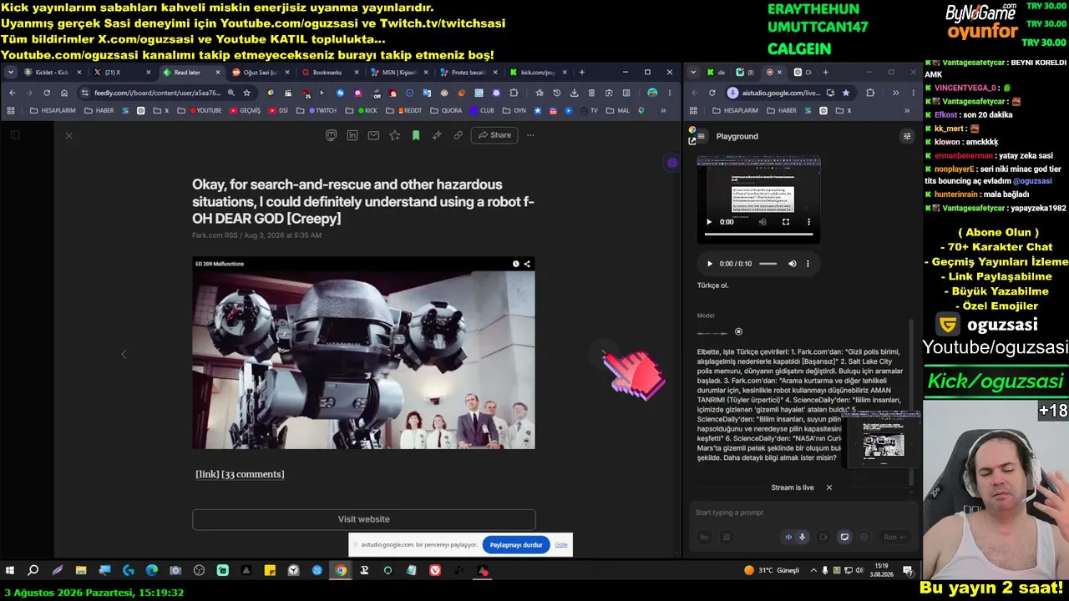Dismiss the Stream is live notice
The width and height of the screenshot is (1069, 601).
(829, 487)
